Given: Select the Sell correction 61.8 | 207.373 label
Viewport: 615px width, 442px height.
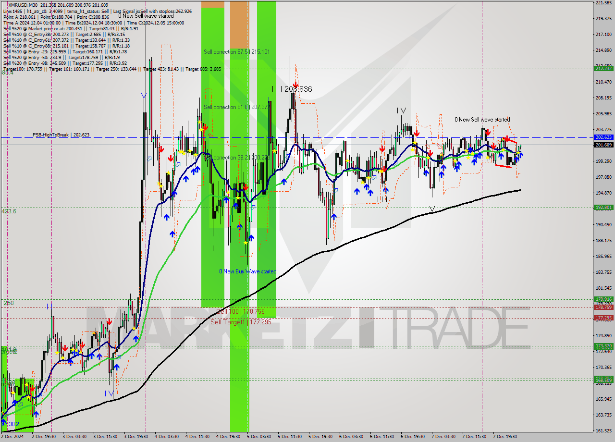Looking at the screenshot, I should click(x=236, y=107).
